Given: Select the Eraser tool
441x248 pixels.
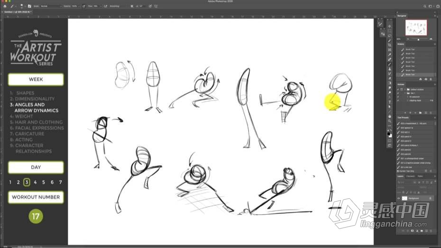Looking at the screenshot, I should point(389,78).
